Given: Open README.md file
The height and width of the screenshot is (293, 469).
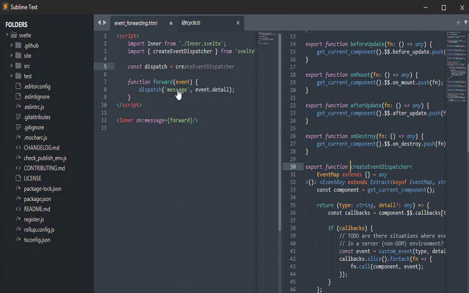Looking at the screenshot, I should pos(37,209).
